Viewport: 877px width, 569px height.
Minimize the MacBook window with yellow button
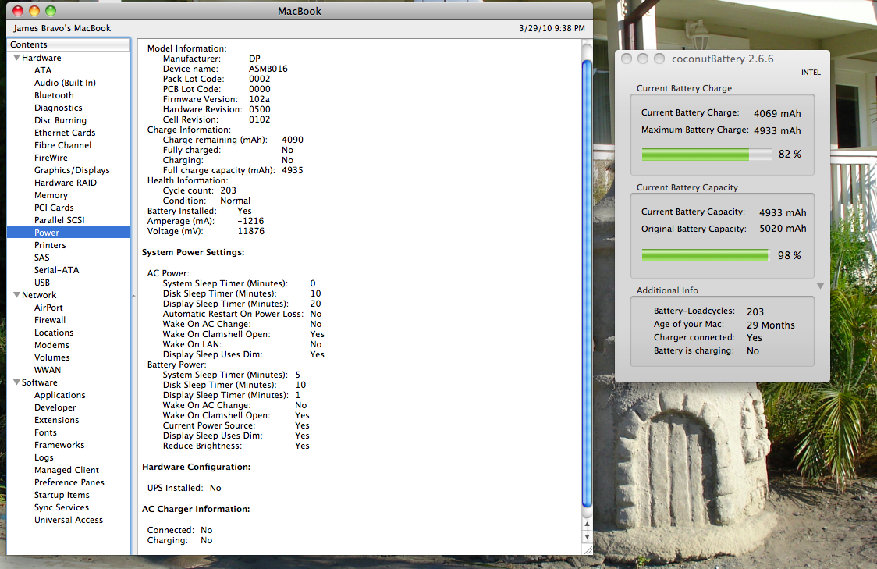pyautogui.click(x=34, y=11)
